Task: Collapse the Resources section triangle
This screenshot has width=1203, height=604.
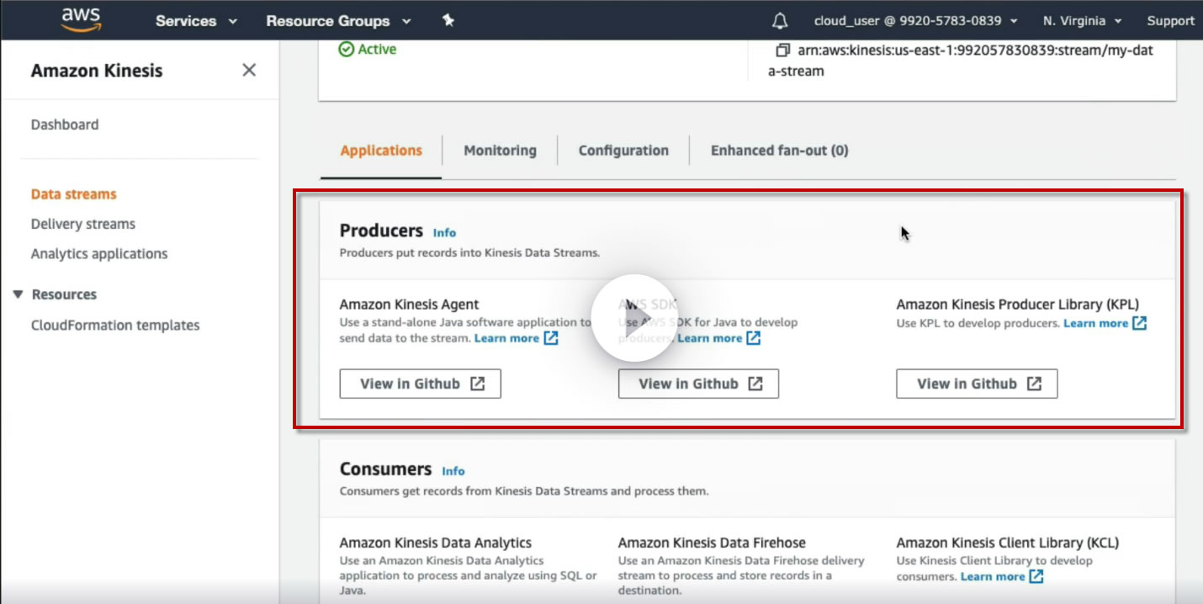Action: (x=18, y=294)
